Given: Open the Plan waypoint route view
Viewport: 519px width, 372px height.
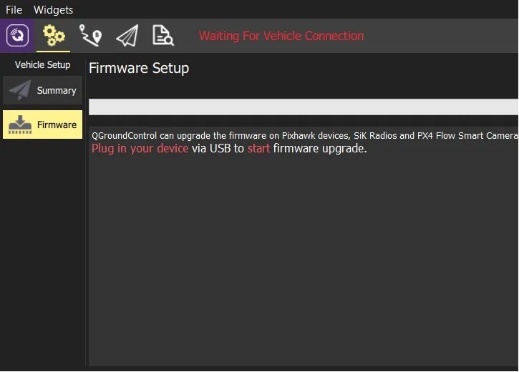Looking at the screenshot, I should (90, 35).
